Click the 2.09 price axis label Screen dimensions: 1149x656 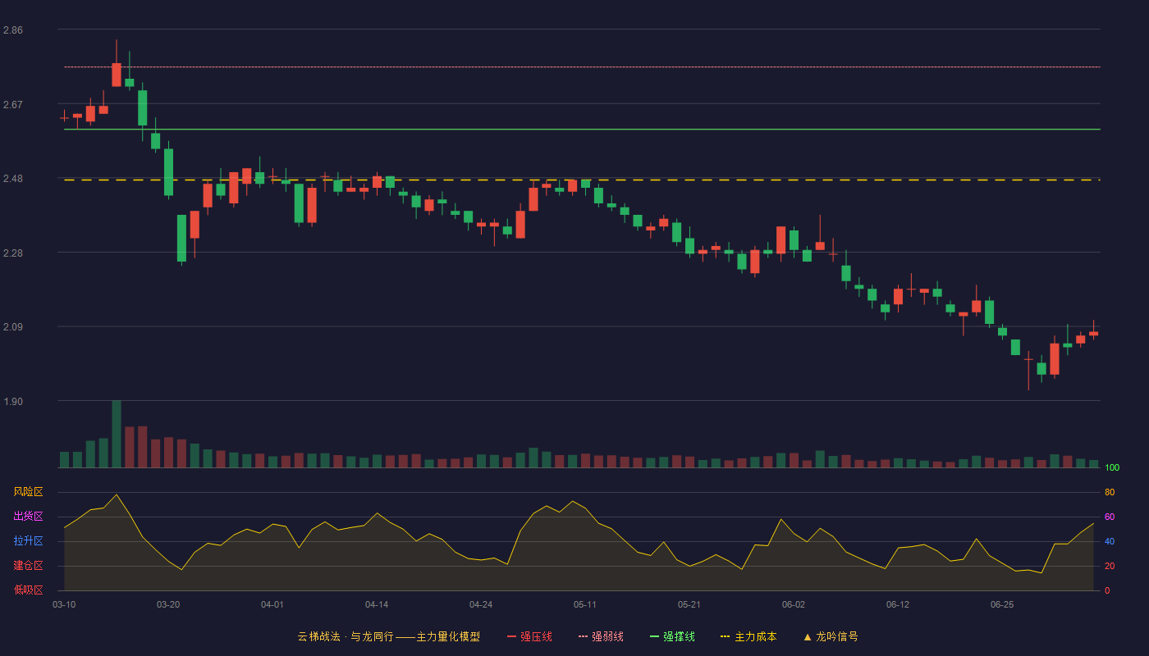[13, 327]
